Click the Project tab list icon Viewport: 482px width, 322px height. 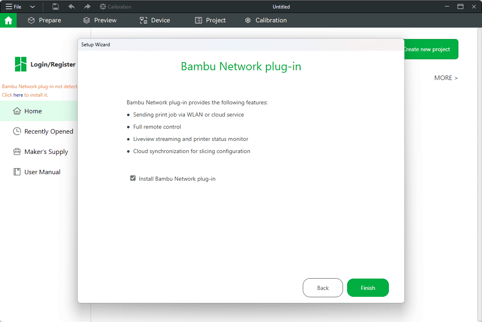coord(198,20)
